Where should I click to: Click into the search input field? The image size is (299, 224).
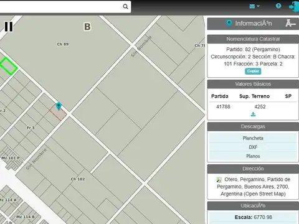(x=61, y=6)
